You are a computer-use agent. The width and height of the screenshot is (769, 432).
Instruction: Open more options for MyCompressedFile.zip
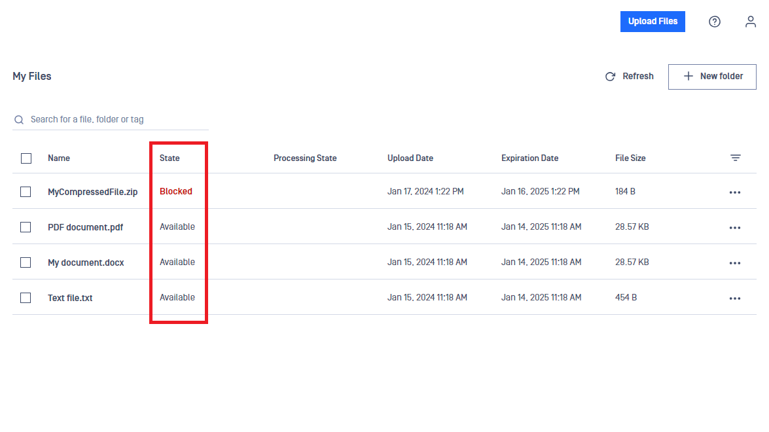[735, 192]
